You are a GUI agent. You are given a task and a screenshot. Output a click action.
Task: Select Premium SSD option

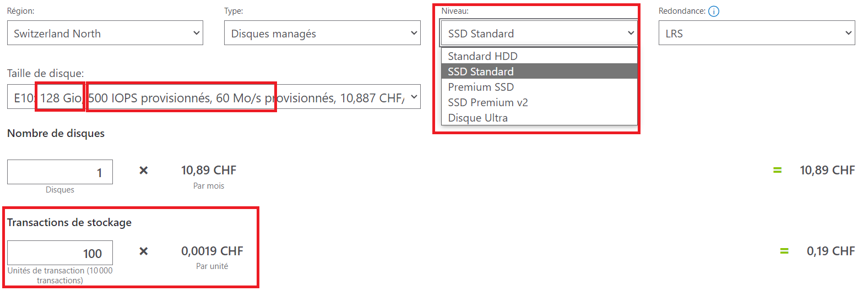pyautogui.click(x=539, y=87)
